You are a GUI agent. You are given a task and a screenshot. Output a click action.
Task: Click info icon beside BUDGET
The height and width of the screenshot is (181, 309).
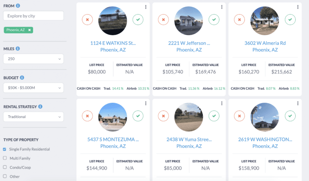[22, 77]
